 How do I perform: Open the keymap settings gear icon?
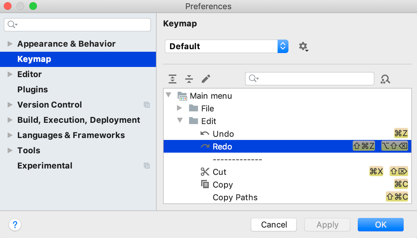pos(303,46)
